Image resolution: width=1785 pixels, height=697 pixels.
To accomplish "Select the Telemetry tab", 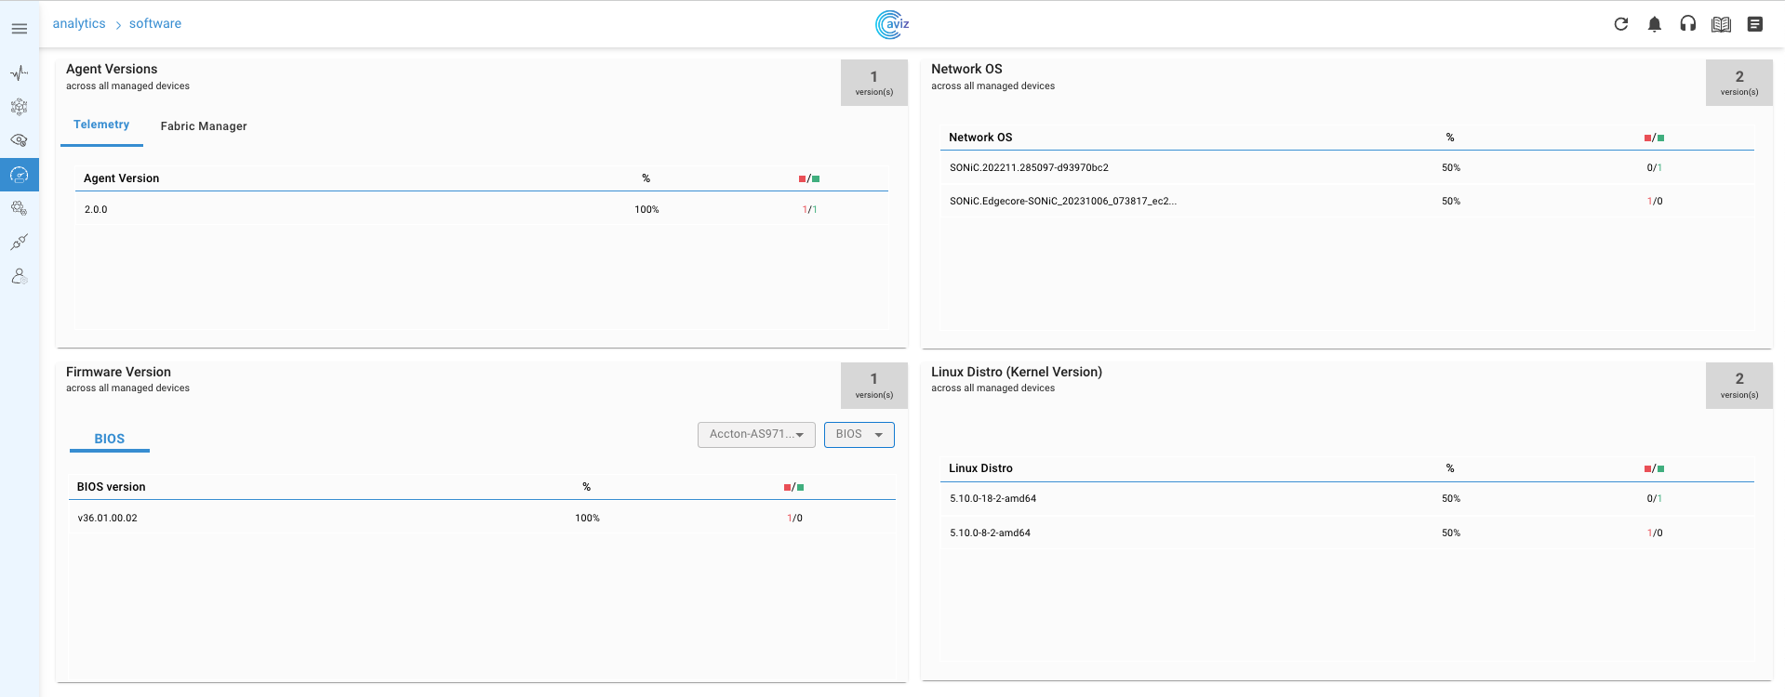I will [x=101, y=125].
